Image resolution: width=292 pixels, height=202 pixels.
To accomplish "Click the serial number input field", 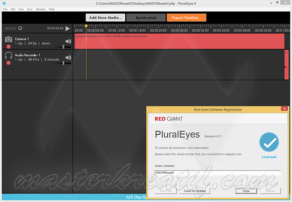I will (218, 173).
